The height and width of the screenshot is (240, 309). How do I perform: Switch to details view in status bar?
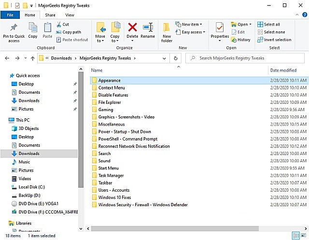pyautogui.click(x=296, y=236)
